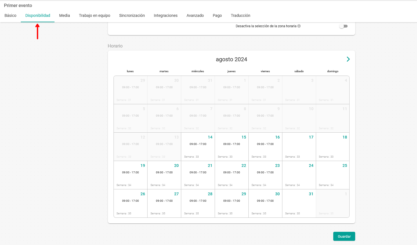Click the 'lunes' column header

point(130,71)
